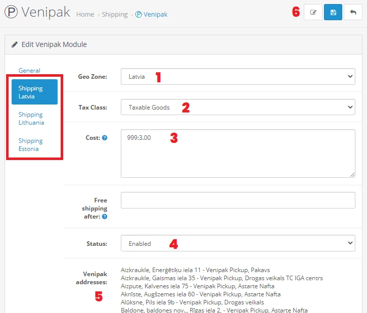This screenshot has width=367, height=313.
Task: Follow the Home breadcrumb link
Action: [x=85, y=15]
